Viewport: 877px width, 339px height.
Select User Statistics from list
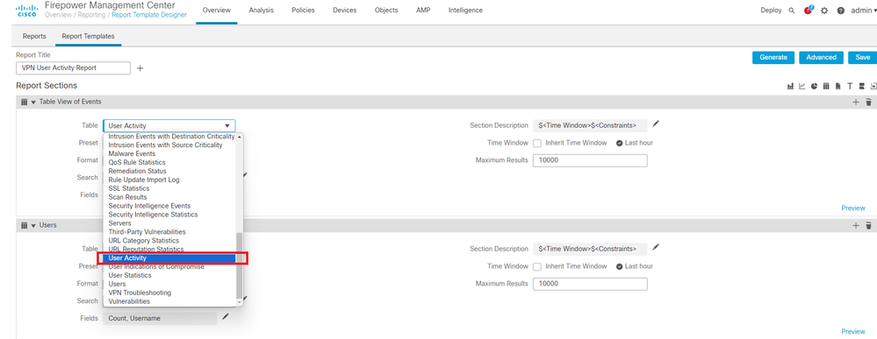coord(130,275)
